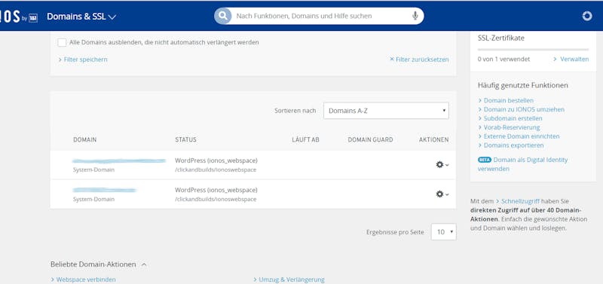Click the first blurred domain name

119,160
